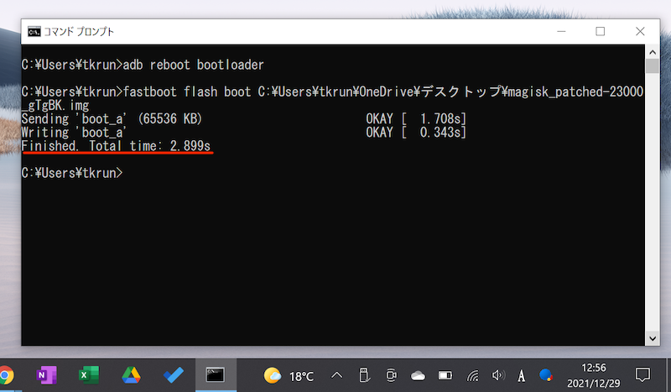This screenshot has height=392, width=671.
Task: Check the battery status tray icon
Action: tap(446, 374)
